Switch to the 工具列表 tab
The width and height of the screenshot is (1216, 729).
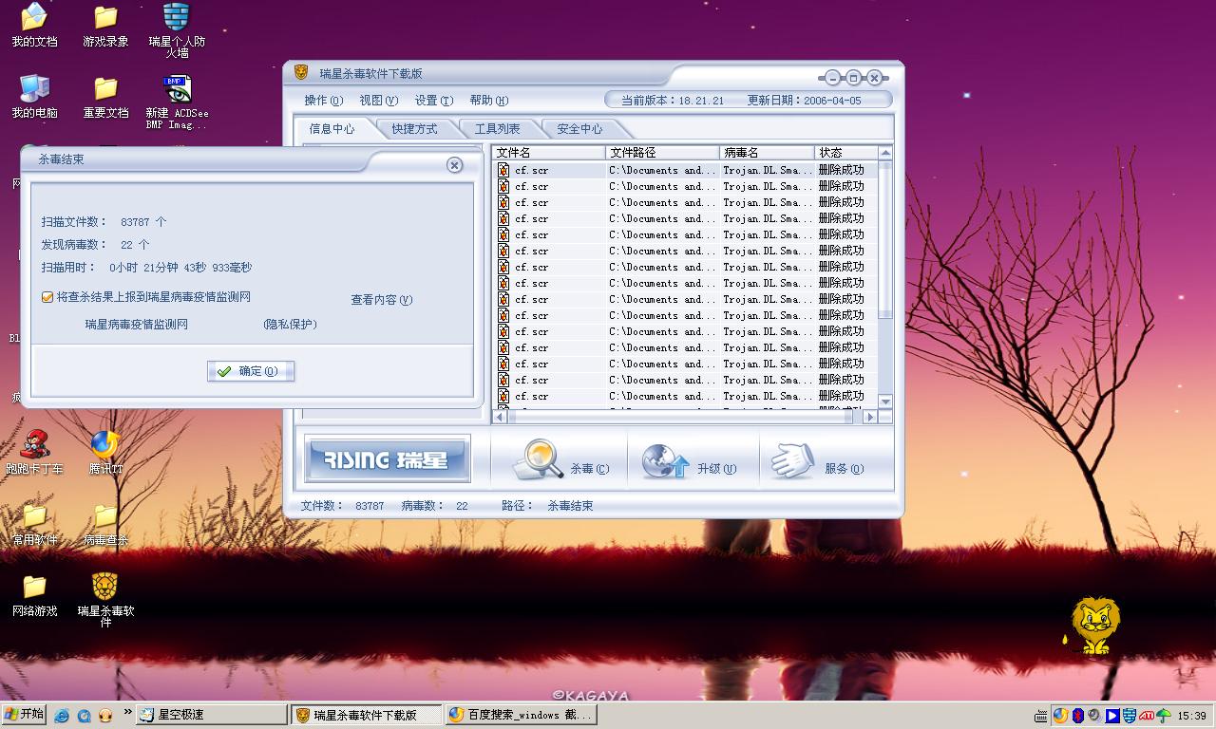click(498, 128)
